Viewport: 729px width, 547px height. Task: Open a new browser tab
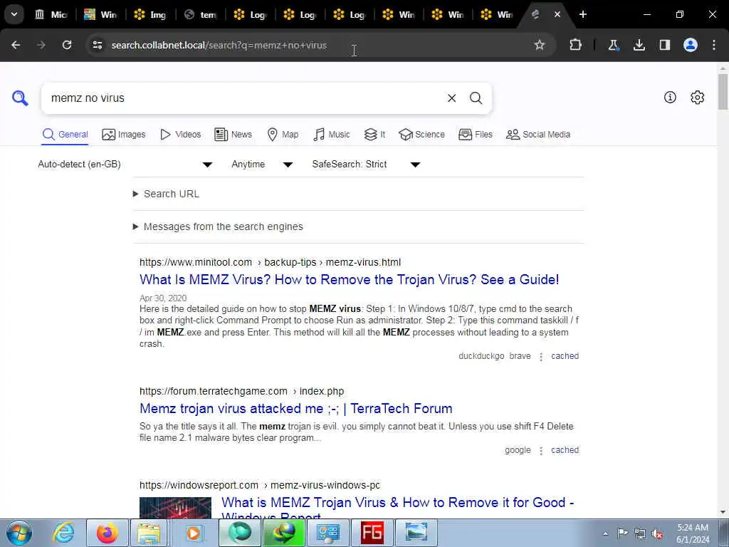(x=582, y=14)
